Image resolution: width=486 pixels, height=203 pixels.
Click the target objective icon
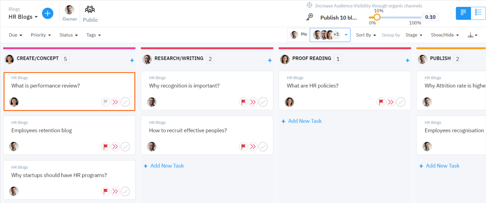(309, 5)
